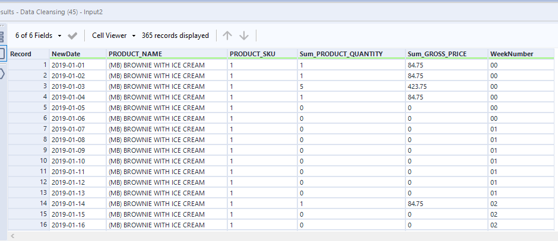Select week number 00 in record 6

[x=521, y=118]
